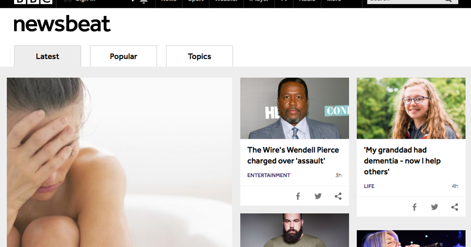The image size is (471, 247).
Task: Open "The Wire's Wendell Pierce" headline
Action: [x=293, y=155]
